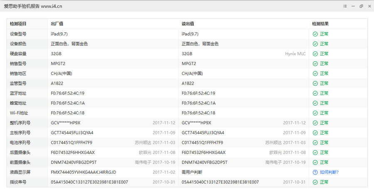Minimize the report window
The width and height of the screenshot is (374, 189).
pyautogui.click(x=353, y=6)
